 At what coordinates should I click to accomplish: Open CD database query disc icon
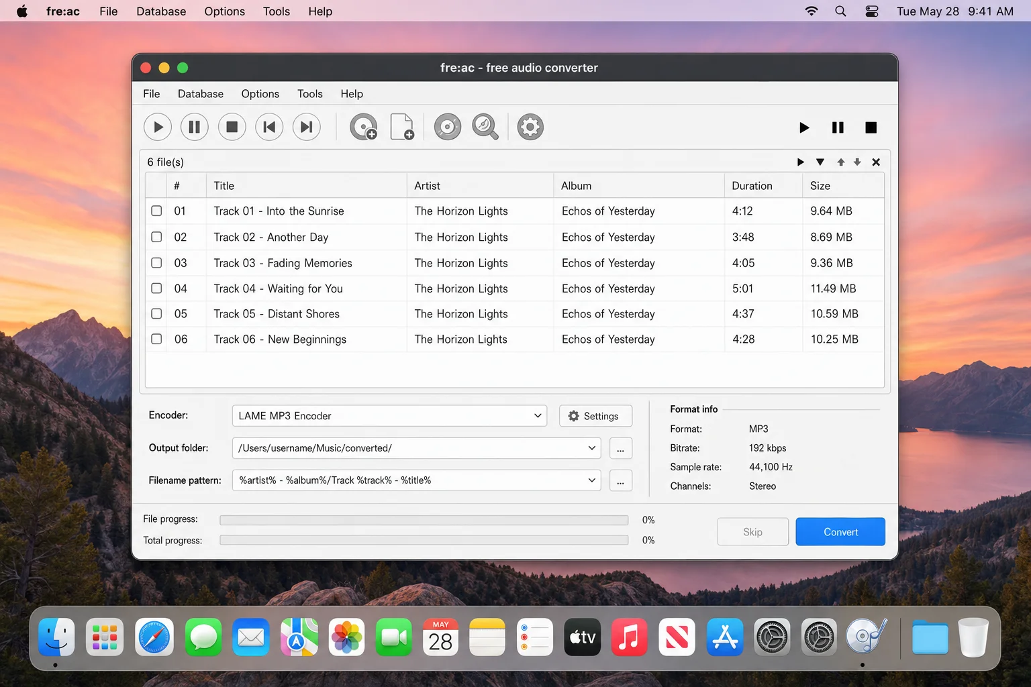(448, 127)
